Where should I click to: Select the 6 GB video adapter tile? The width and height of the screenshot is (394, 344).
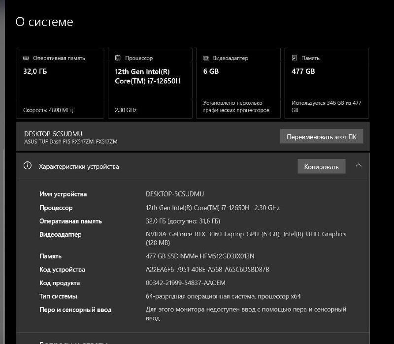238,83
